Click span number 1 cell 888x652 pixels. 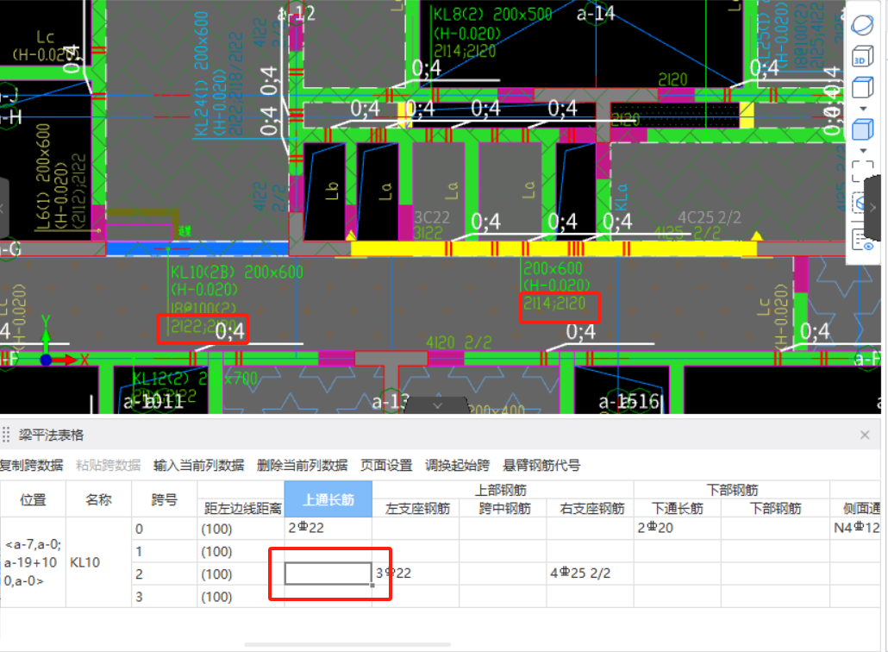pyautogui.click(x=164, y=551)
